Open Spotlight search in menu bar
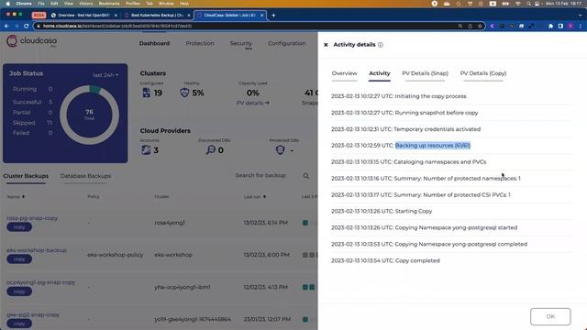The height and width of the screenshot is (330, 587). pos(528,4)
